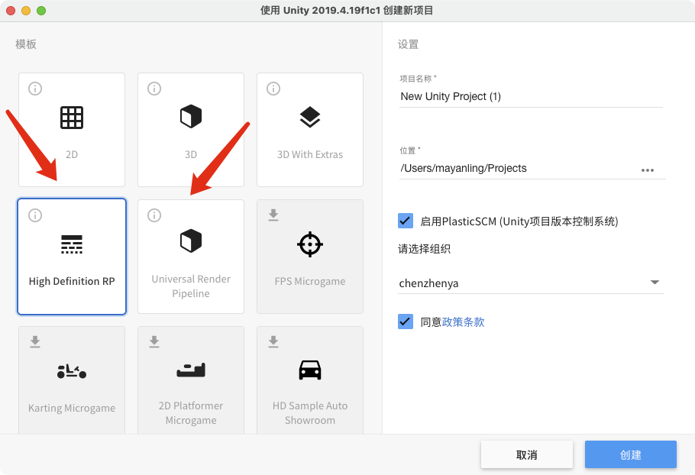
Task: Click the info icon on 2D template
Action: pyautogui.click(x=35, y=89)
